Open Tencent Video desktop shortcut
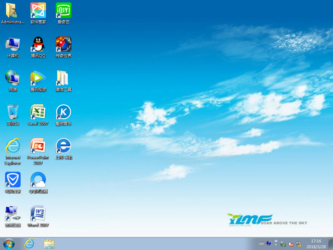Viewport: 333px width, 250px height. click(38, 78)
